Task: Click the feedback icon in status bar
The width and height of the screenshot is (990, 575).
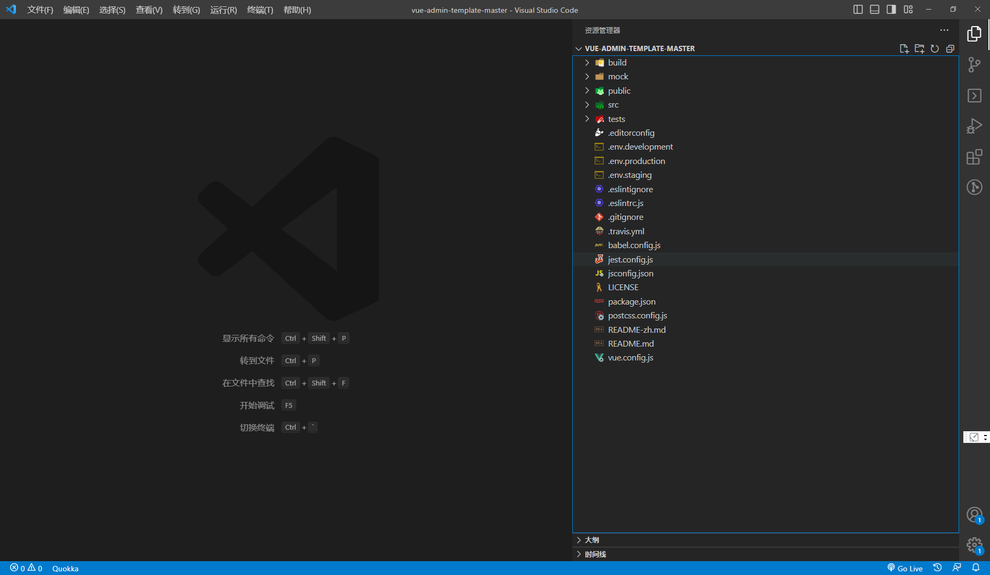Action: (957, 568)
